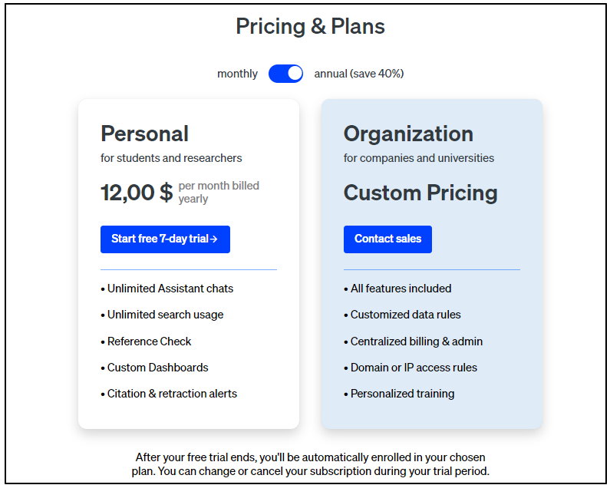Select the "Reference Check" feature item

[149, 341]
